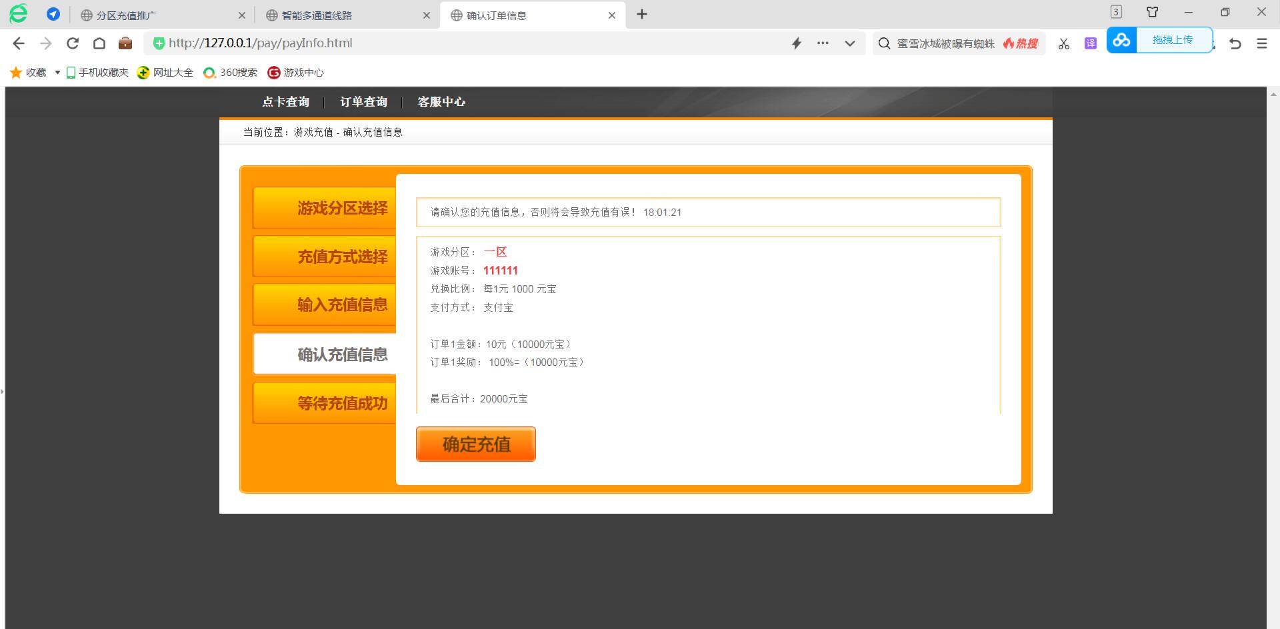
Task: Open the 订单查询 navigation link
Action: click(363, 102)
